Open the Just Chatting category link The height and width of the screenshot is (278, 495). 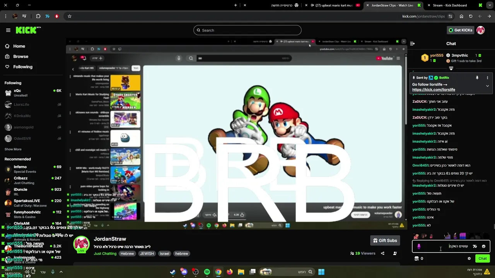click(105, 254)
